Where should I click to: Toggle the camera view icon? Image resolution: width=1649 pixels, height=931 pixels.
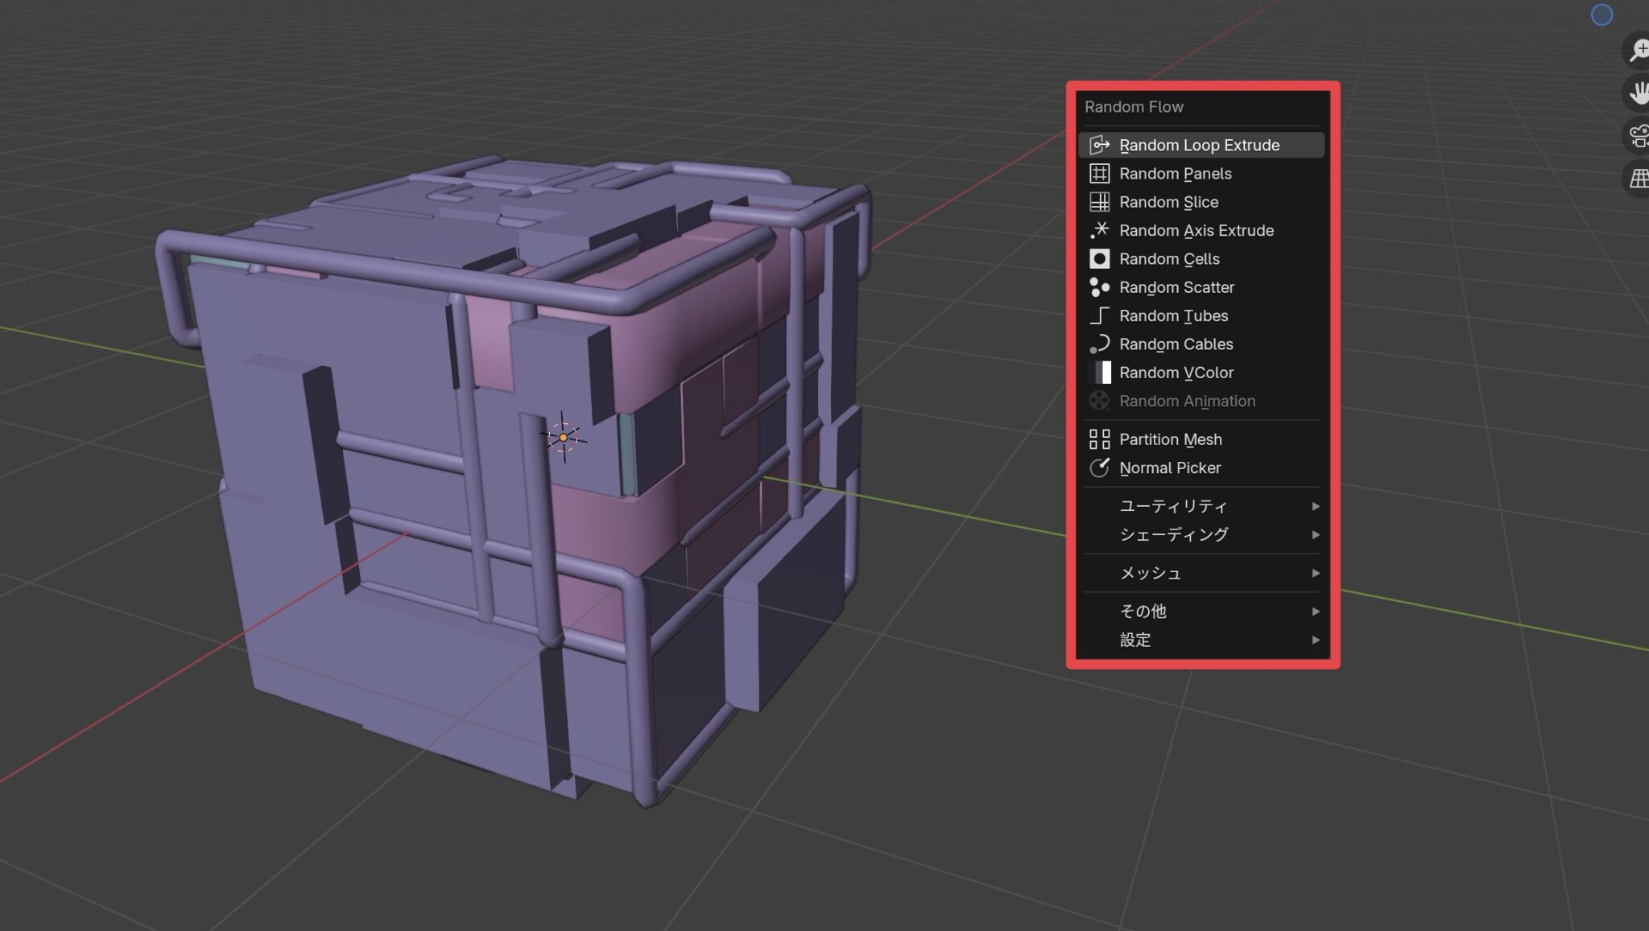click(1638, 135)
